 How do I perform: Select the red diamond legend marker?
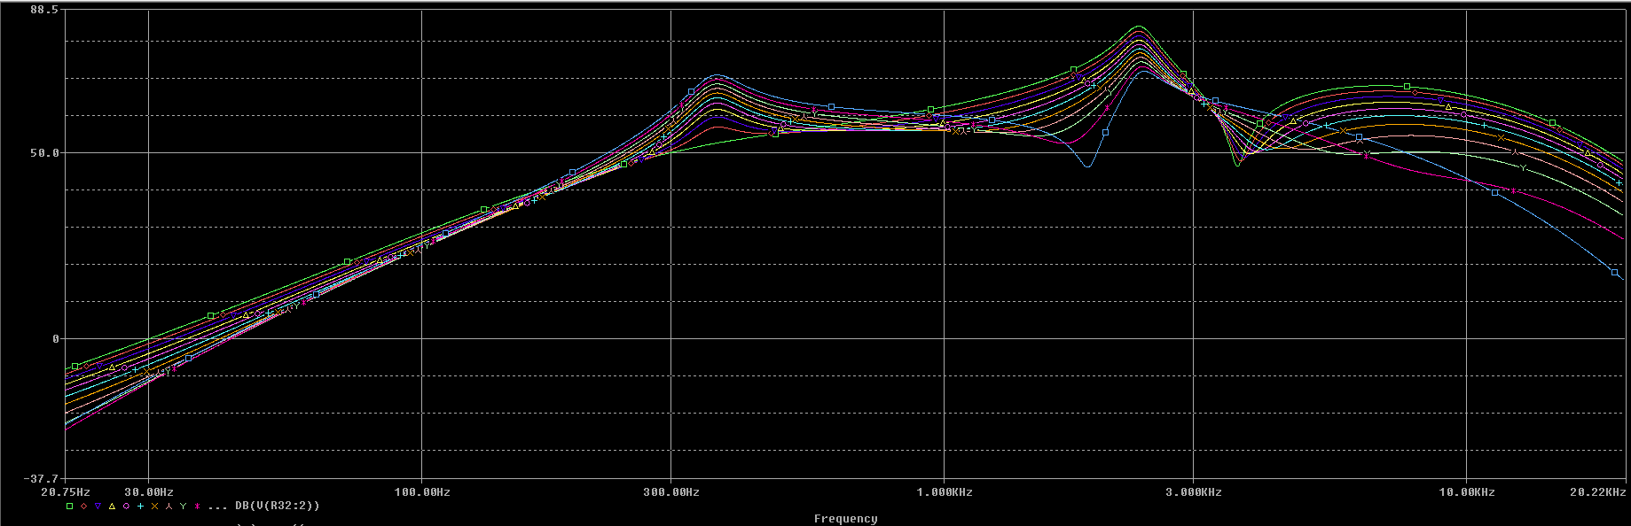[84, 507]
